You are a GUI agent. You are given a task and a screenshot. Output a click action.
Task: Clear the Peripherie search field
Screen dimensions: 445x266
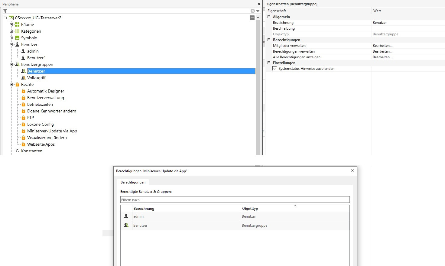(252, 11)
